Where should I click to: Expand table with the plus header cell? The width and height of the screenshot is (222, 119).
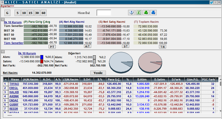[6, 79]
